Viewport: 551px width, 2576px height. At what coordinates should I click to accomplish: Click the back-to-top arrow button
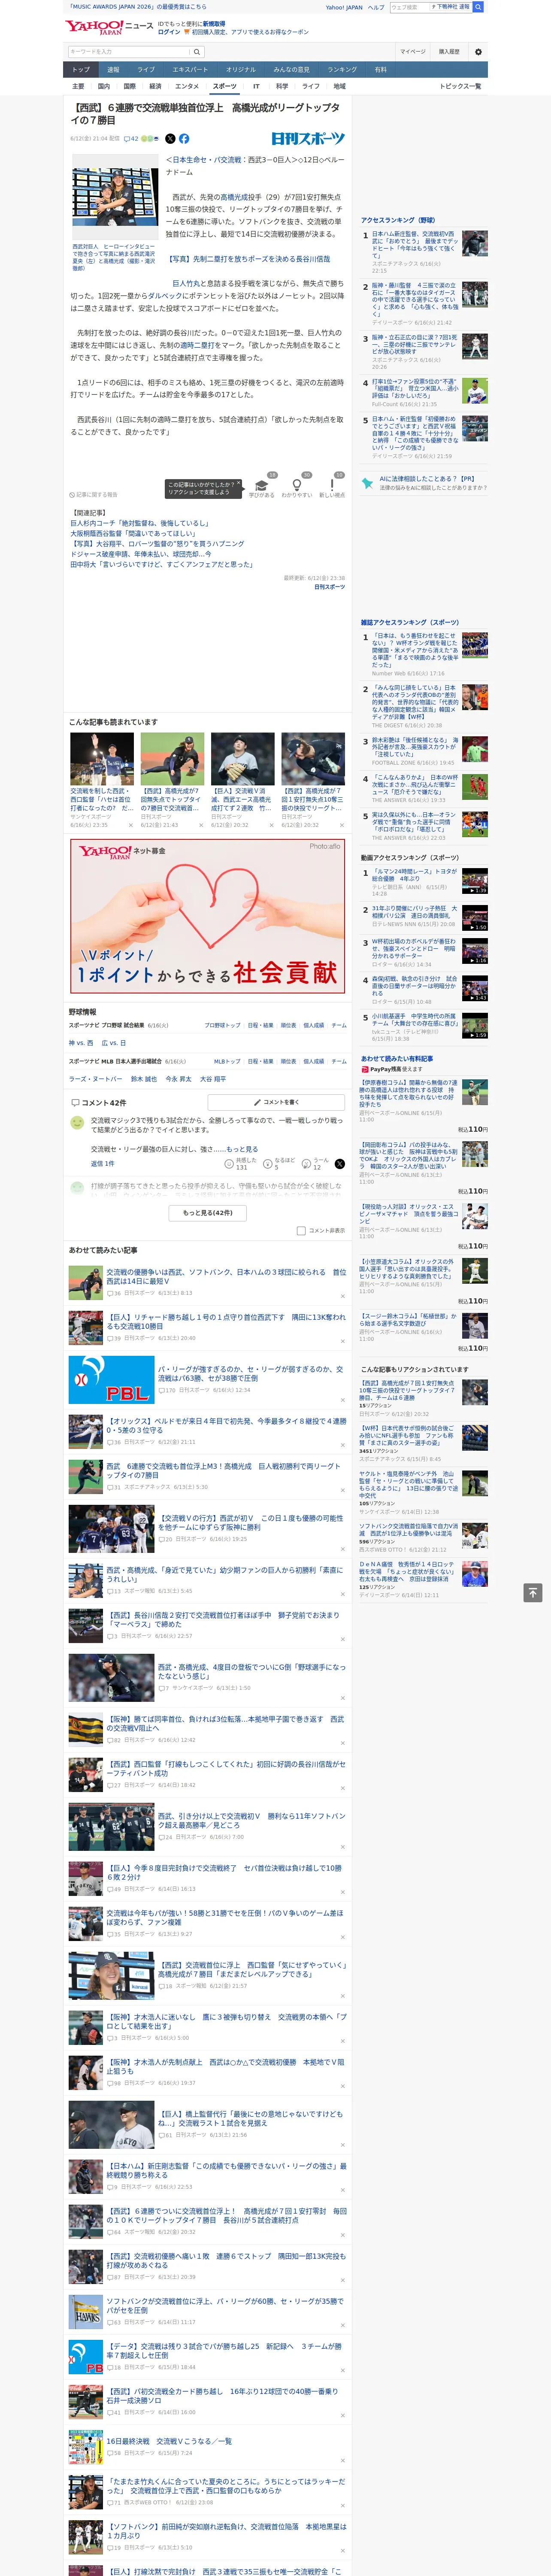(x=533, y=1592)
